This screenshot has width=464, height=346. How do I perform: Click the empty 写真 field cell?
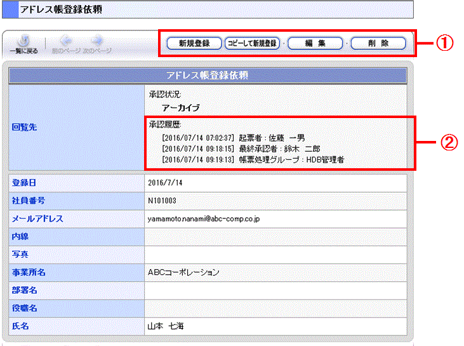(x=275, y=255)
